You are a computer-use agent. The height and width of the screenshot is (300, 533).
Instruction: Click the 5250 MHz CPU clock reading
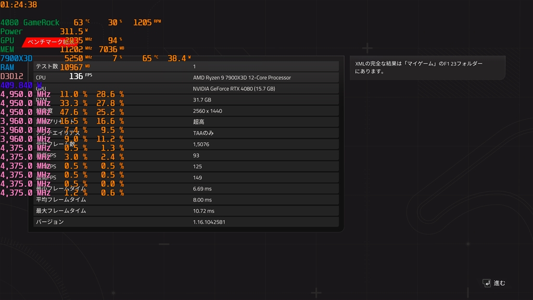(x=78, y=58)
